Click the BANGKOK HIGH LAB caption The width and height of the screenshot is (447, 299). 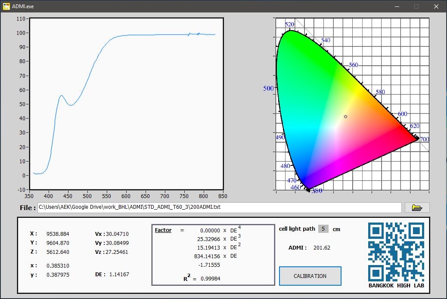[x=396, y=286]
